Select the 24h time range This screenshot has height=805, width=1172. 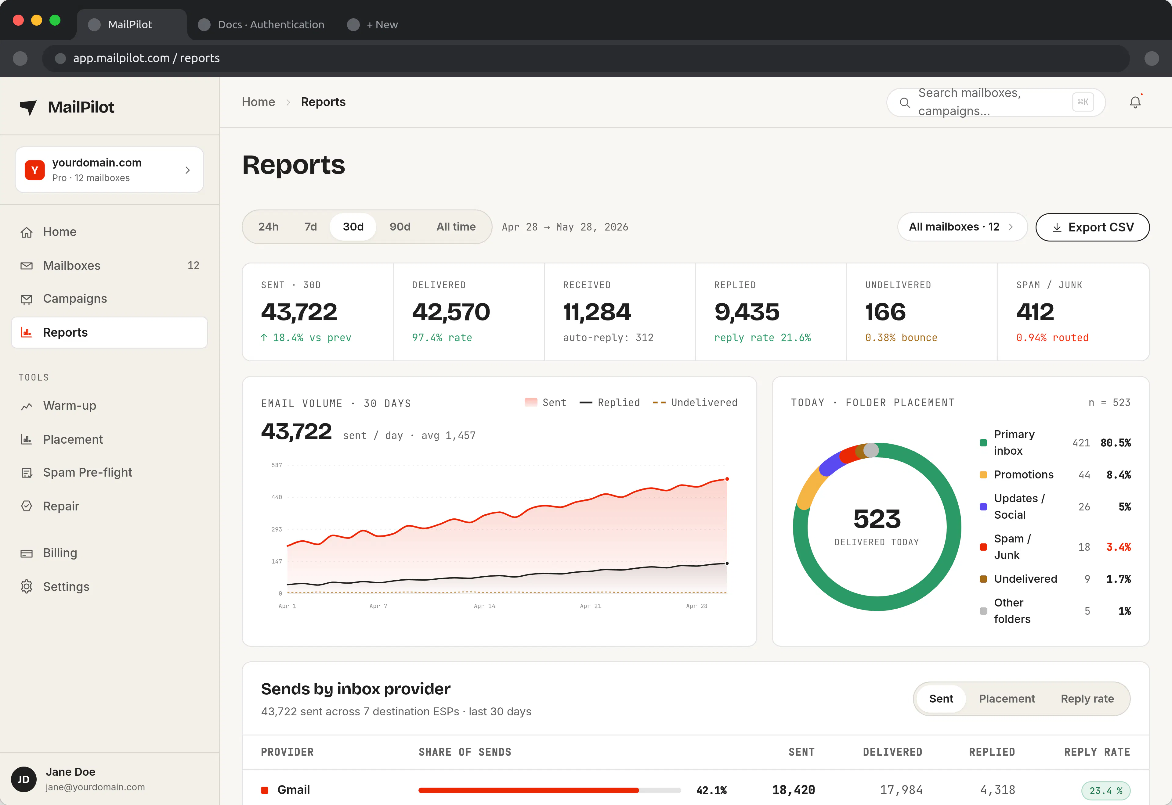(269, 227)
